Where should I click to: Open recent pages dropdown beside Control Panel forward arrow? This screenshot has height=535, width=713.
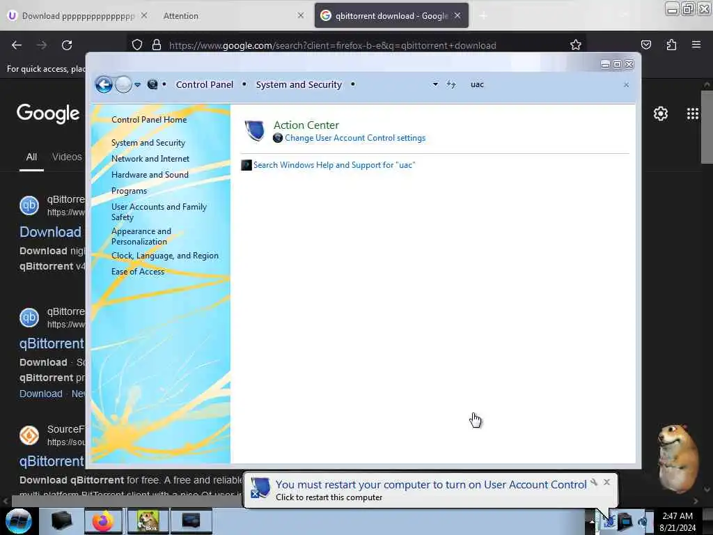(137, 84)
